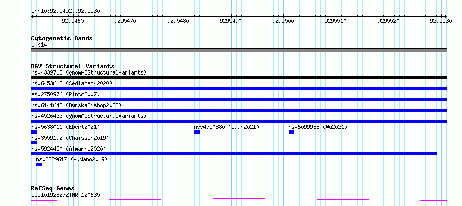This screenshot has height=206, width=462.
Task: Click the long blue bar under nsv5924450
Action: point(234,154)
